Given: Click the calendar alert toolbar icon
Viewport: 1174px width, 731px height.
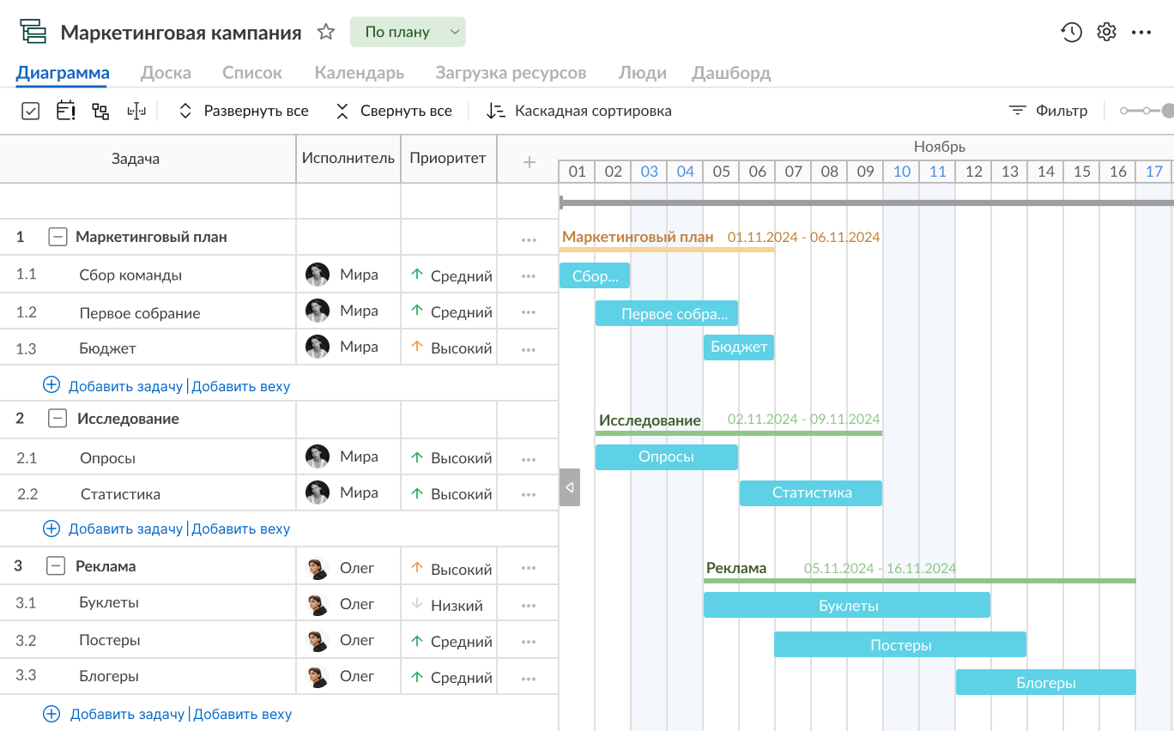Looking at the screenshot, I should (65, 111).
